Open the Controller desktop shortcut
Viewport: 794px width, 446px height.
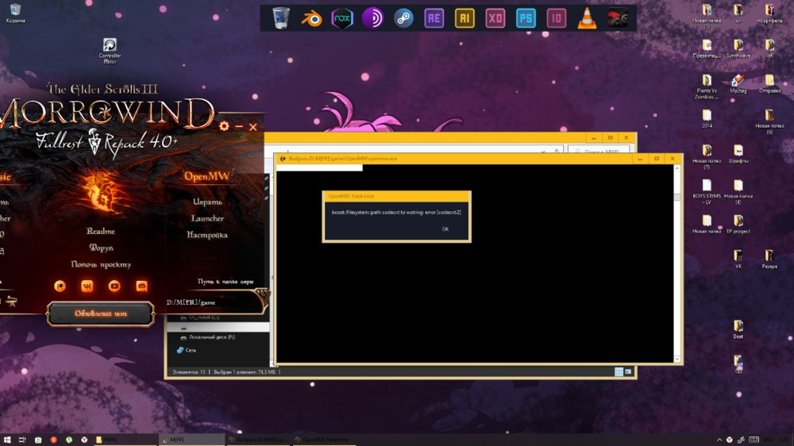(110, 51)
